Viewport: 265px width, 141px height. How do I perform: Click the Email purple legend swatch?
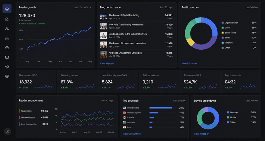(223, 38)
